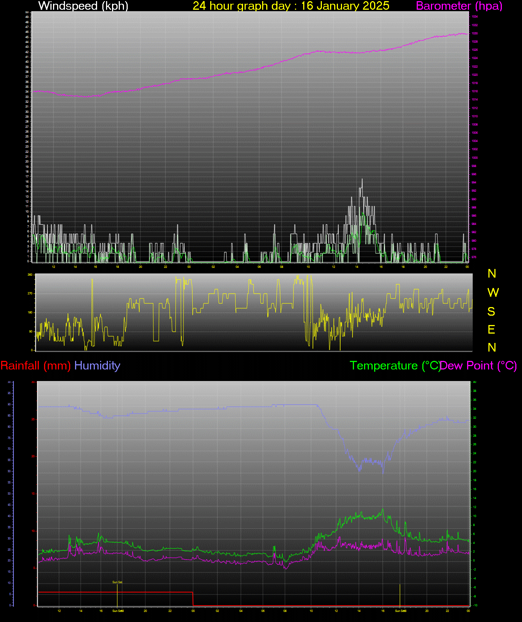Click the '1016' value on barometer axis
Viewport: 522px width, 622px height.
(475, 92)
